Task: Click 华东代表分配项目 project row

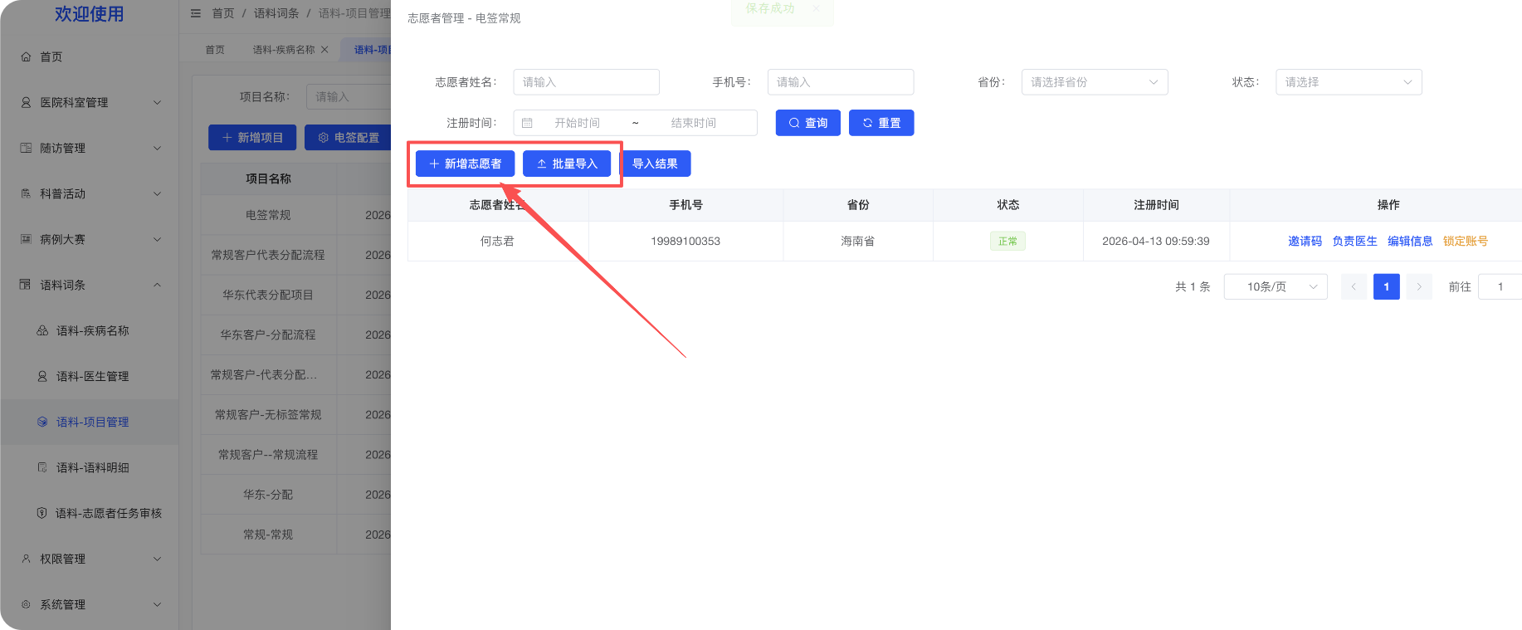Action: coord(295,295)
